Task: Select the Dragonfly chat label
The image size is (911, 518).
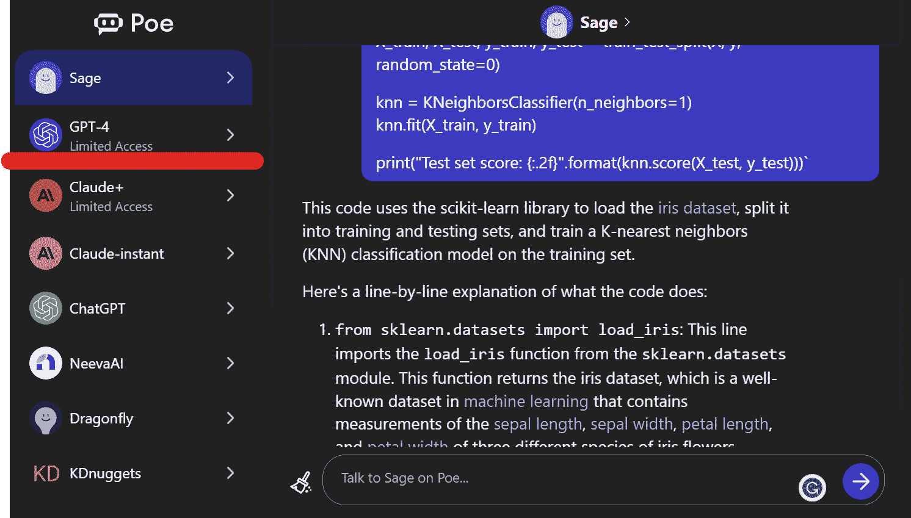Action: tap(101, 419)
